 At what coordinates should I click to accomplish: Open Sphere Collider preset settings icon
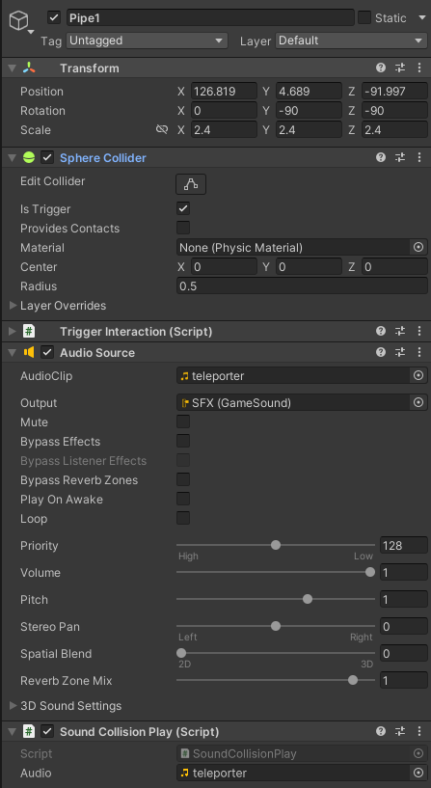[400, 157]
